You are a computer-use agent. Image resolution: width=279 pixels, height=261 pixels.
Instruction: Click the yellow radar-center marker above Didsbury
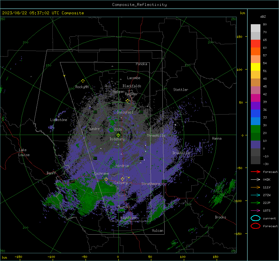[x=118, y=135]
